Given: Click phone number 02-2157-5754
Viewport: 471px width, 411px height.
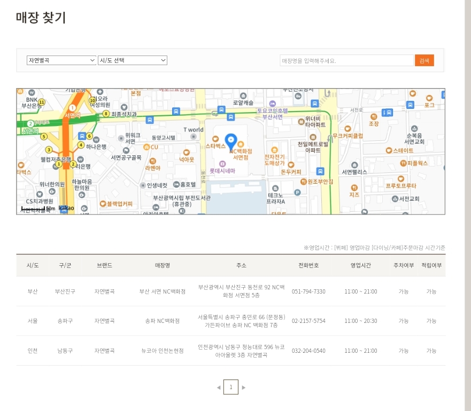Looking at the screenshot, I should (x=308, y=321).
